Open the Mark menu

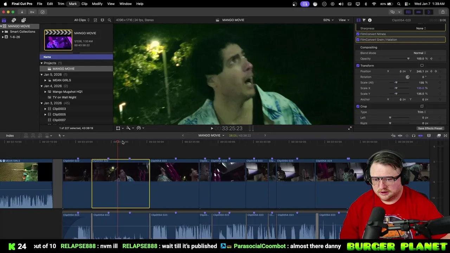click(73, 4)
